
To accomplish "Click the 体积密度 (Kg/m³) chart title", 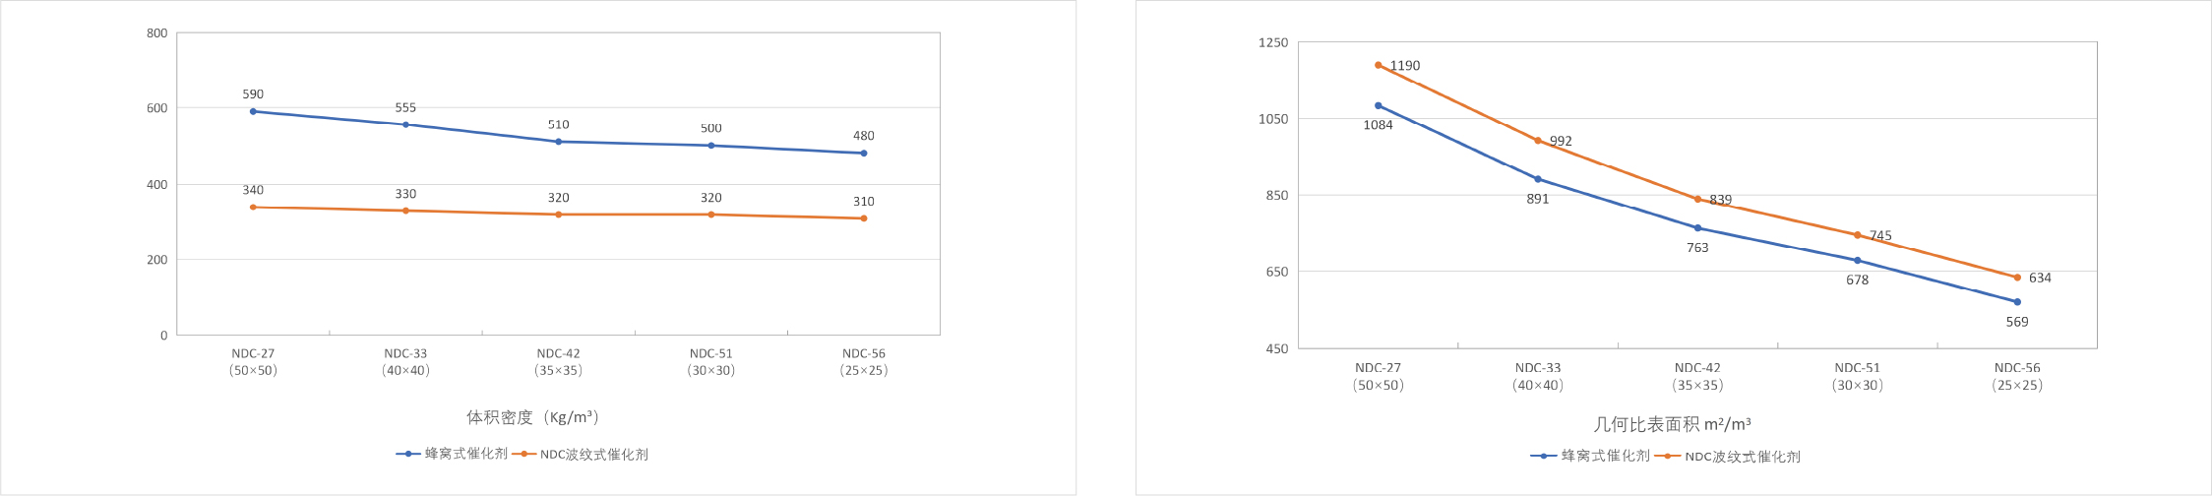I will tap(532, 417).
